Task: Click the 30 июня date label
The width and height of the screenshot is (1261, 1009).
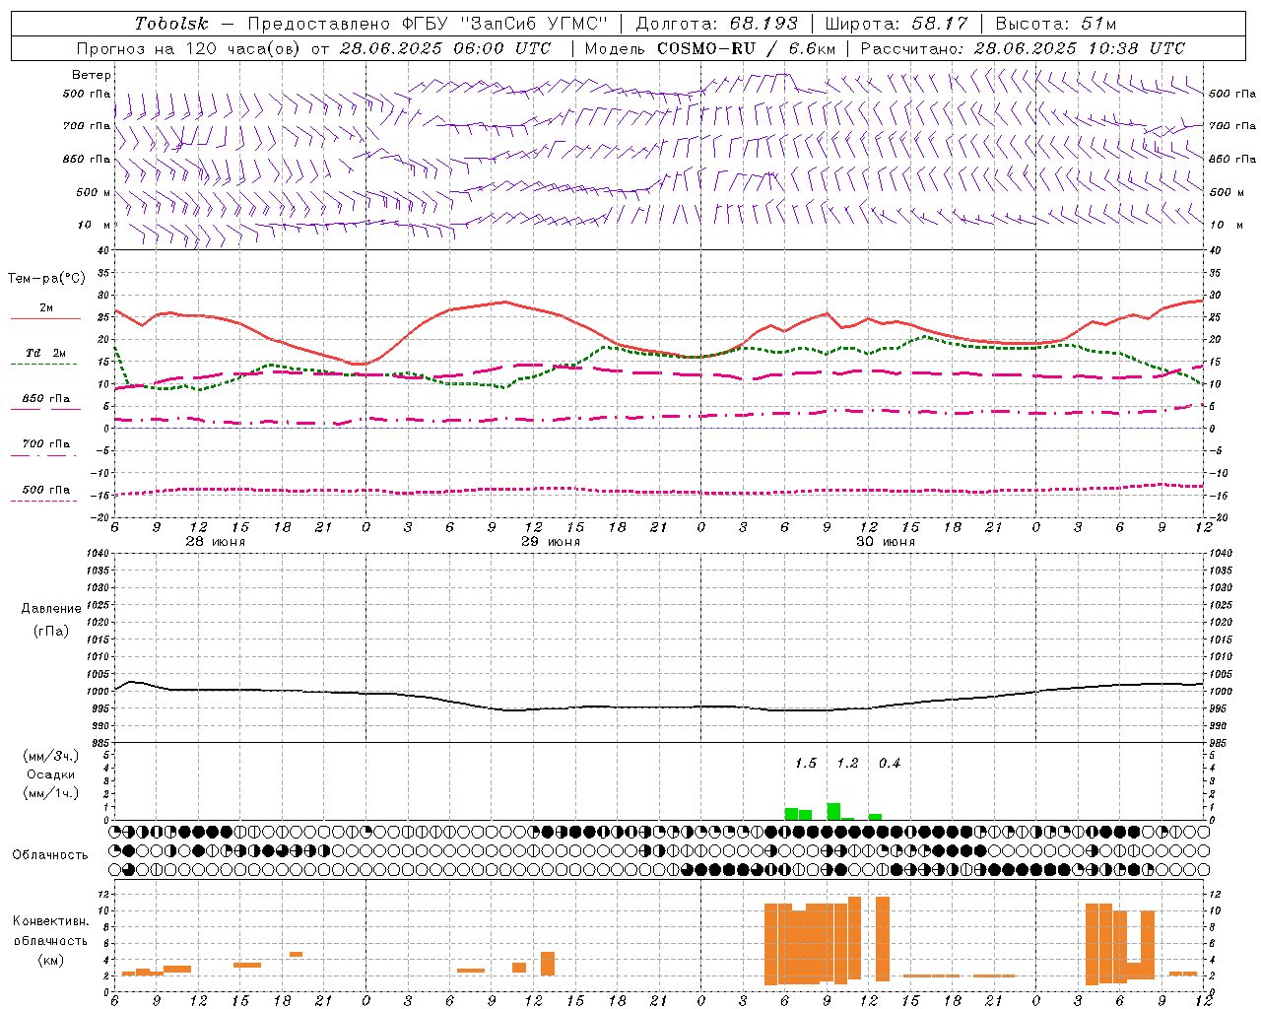Action: [886, 542]
